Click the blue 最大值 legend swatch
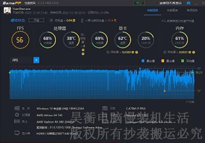This screenshot has height=143, width=205. point(143,61)
